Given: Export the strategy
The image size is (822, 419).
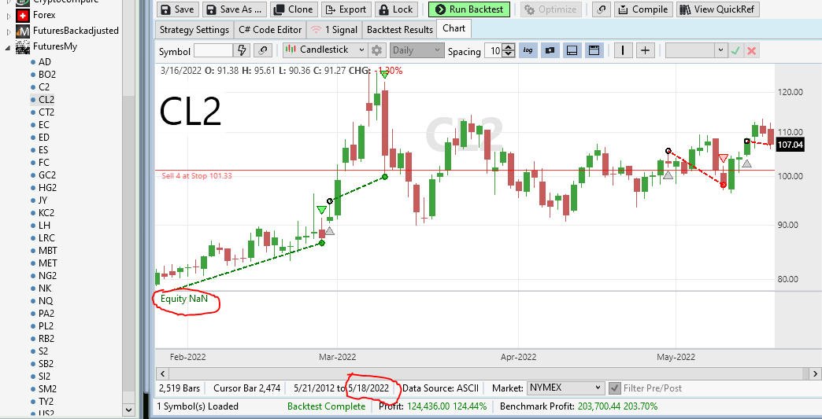Looking at the screenshot, I should pos(346,9).
